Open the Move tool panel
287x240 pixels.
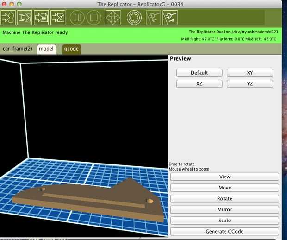[225, 188]
